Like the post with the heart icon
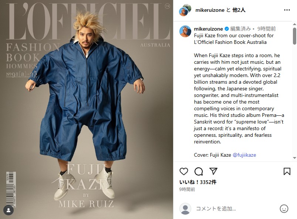 point(184,171)
